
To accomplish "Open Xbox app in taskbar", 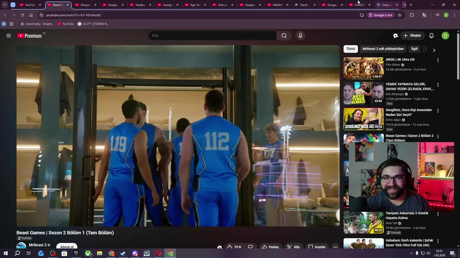I will coord(88,253).
